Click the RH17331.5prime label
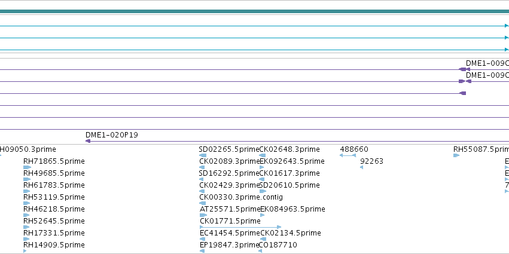 (54, 233)
